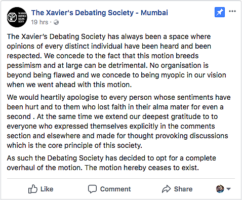Open the 19 hrs timestamp permalink
242x200 pixels.
[39, 22]
